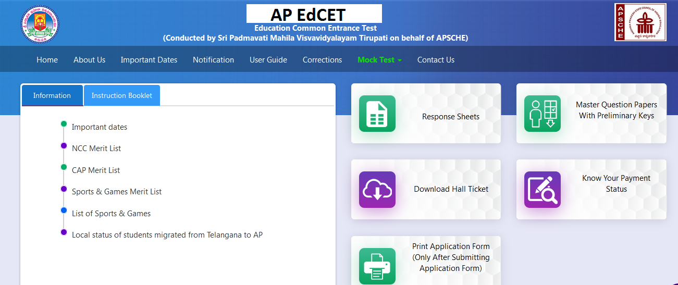Click the green bullet beside Important dates
The width and height of the screenshot is (678, 285).
(64, 124)
